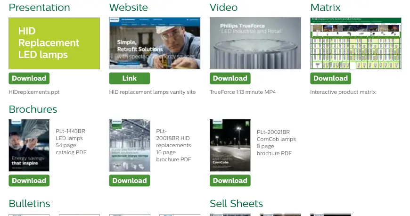410x216 pixels.
Task: Open the Philips TrueForce video thumbnail
Action: pyautogui.click(x=255, y=43)
